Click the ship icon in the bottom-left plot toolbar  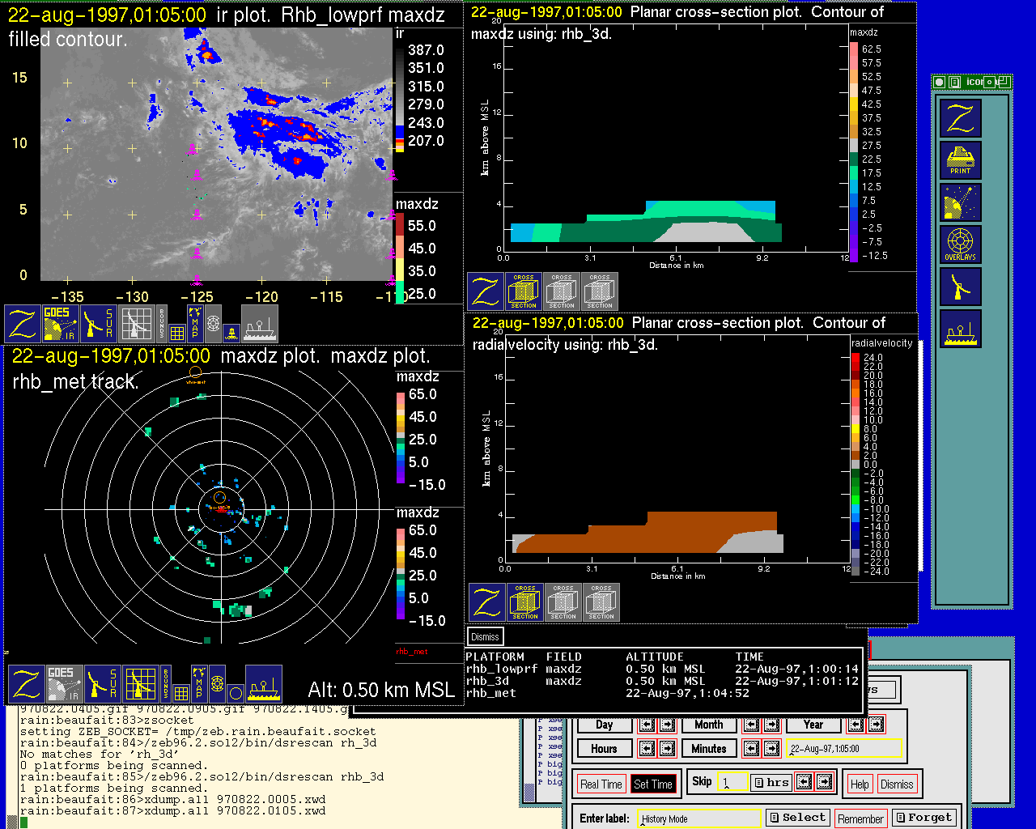tap(264, 684)
